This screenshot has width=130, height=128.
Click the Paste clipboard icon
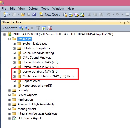click(101, 15)
